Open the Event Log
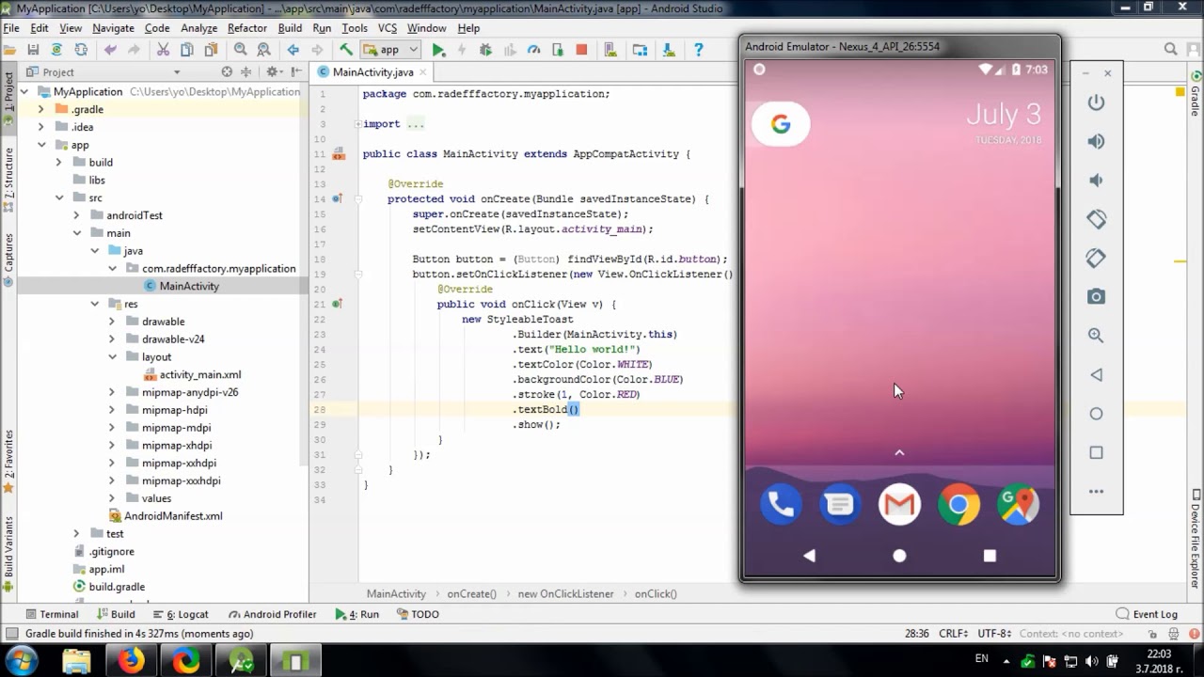This screenshot has height=677, width=1204. pos(1147,614)
